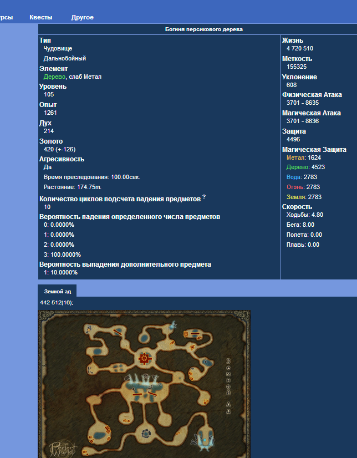Click the title Богиня персикового дерева
The image size is (357, 458).
204,29
